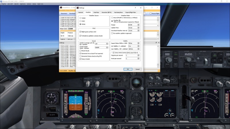This screenshot has width=230, height=129.
Task: Switch to the General tab
Action: (x=80, y=12)
